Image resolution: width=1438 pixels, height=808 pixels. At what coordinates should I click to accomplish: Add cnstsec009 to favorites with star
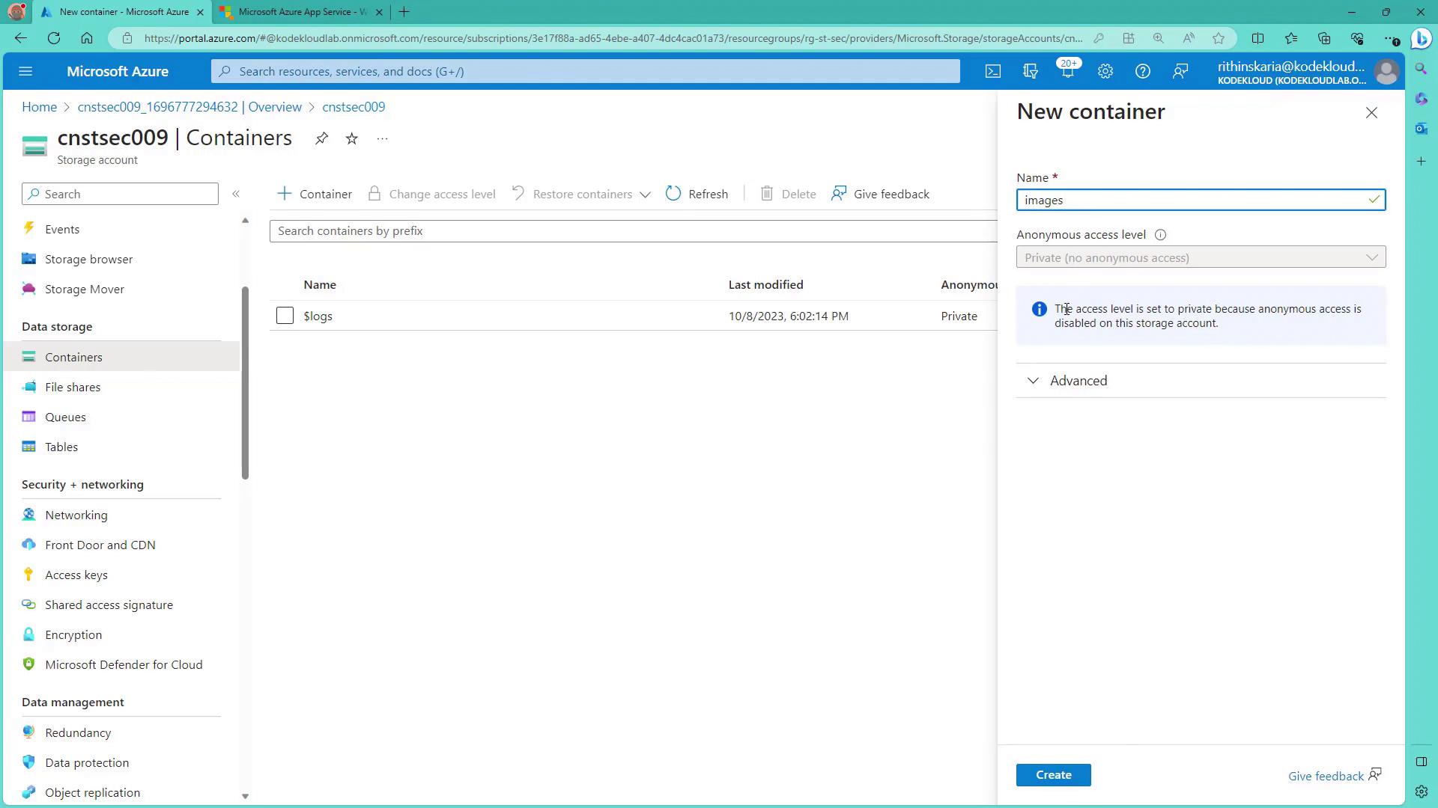[x=351, y=138]
